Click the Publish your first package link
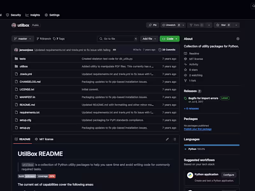The height and width of the screenshot is (191, 255). coord(198,129)
